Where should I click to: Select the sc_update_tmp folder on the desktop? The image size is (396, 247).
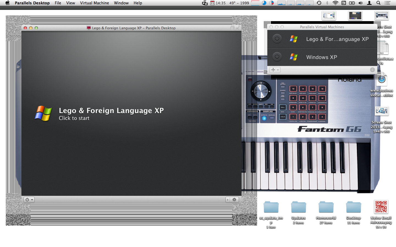pyautogui.click(x=271, y=207)
